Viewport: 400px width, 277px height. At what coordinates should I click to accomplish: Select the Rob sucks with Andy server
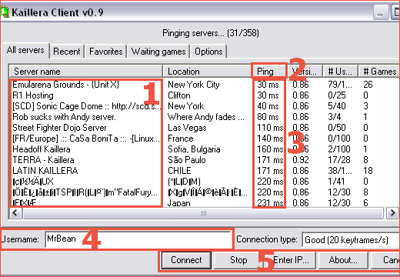pyautogui.click(x=64, y=117)
